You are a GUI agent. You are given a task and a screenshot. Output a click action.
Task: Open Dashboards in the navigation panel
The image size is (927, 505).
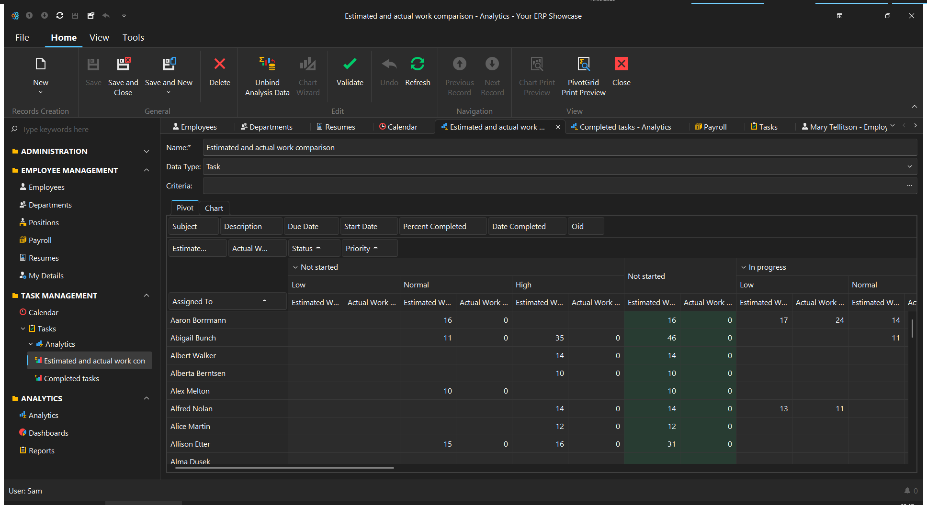tap(48, 433)
